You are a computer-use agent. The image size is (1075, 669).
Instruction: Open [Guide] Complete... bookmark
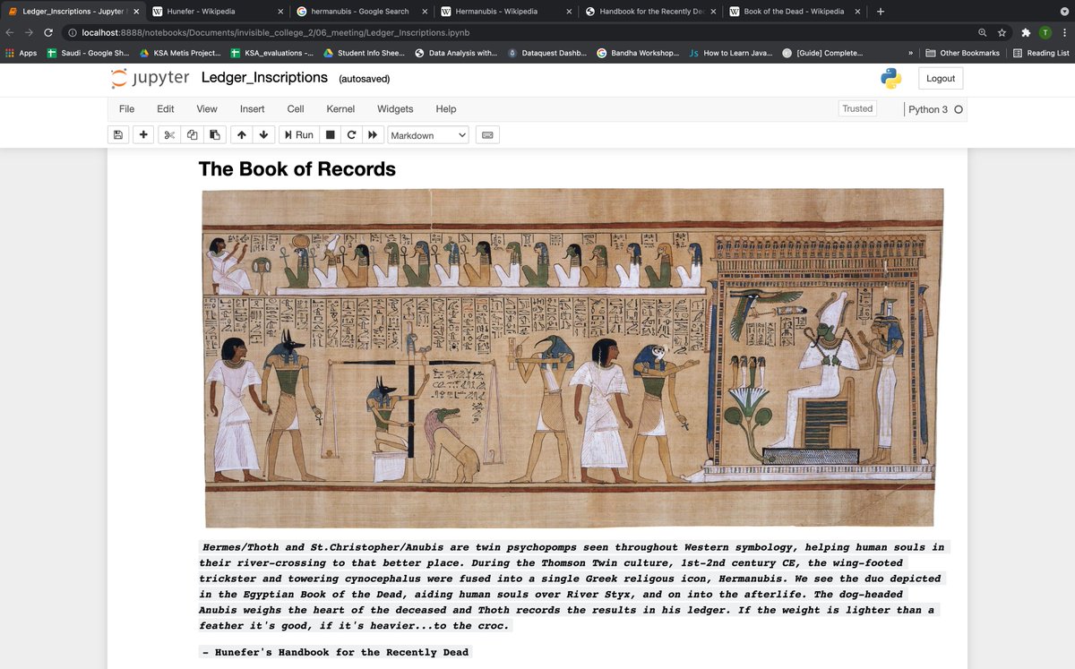821,53
